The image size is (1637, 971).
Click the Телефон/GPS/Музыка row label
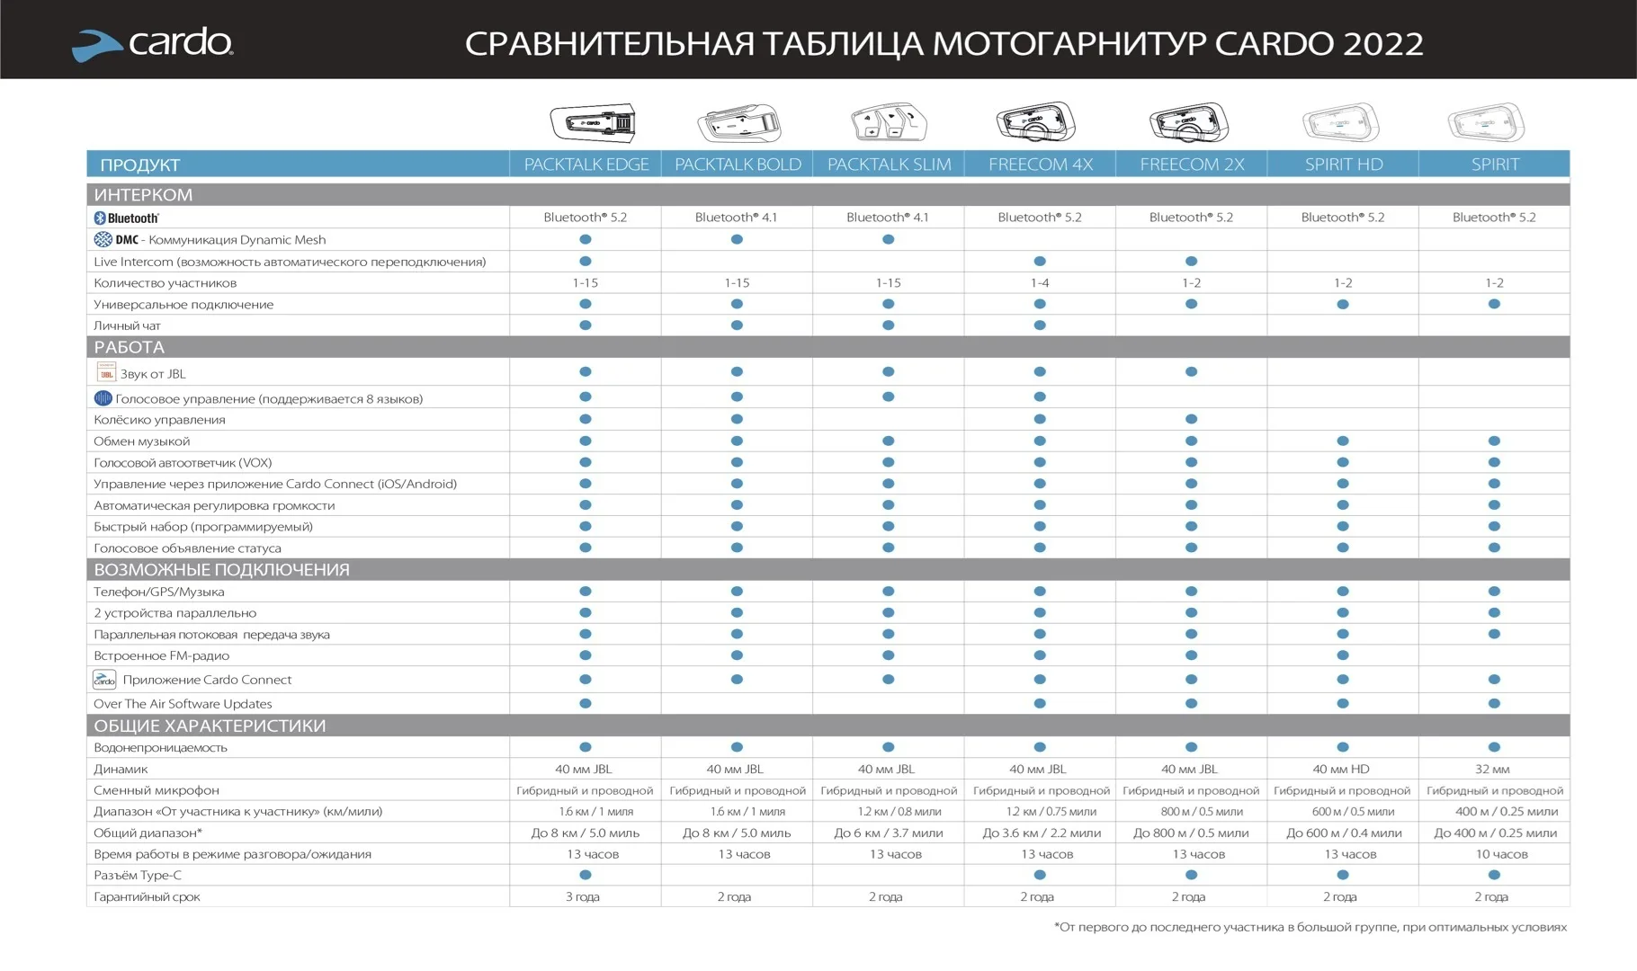[x=159, y=592]
